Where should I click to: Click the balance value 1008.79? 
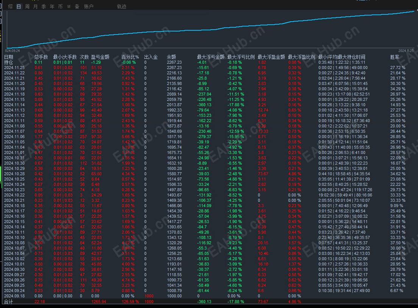coord(174,291)
